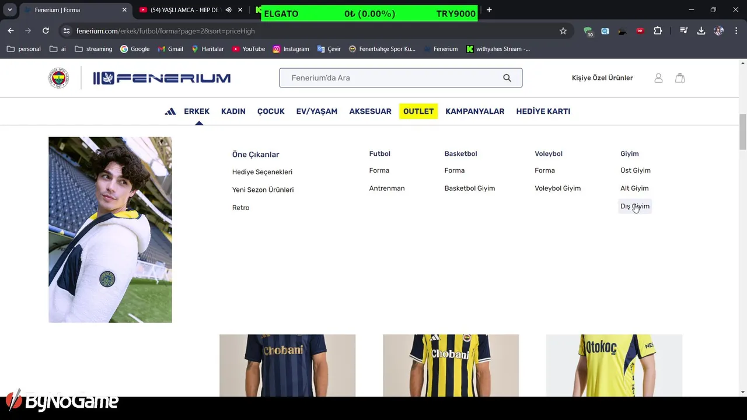Open Alt Giyim link

coord(634,188)
